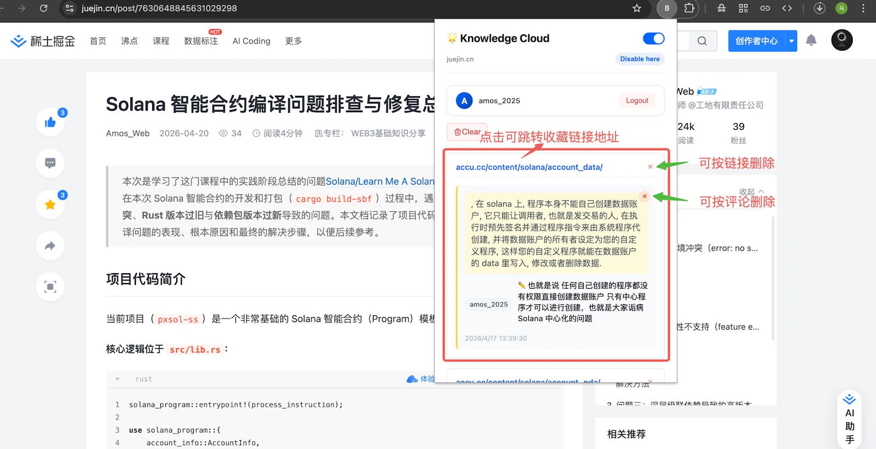Like the article with thumbs-up icon
Viewport: 876px width, 449px height.
(x=50, y=122)
